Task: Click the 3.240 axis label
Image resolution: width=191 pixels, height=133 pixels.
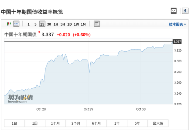Action: (178, 94)
